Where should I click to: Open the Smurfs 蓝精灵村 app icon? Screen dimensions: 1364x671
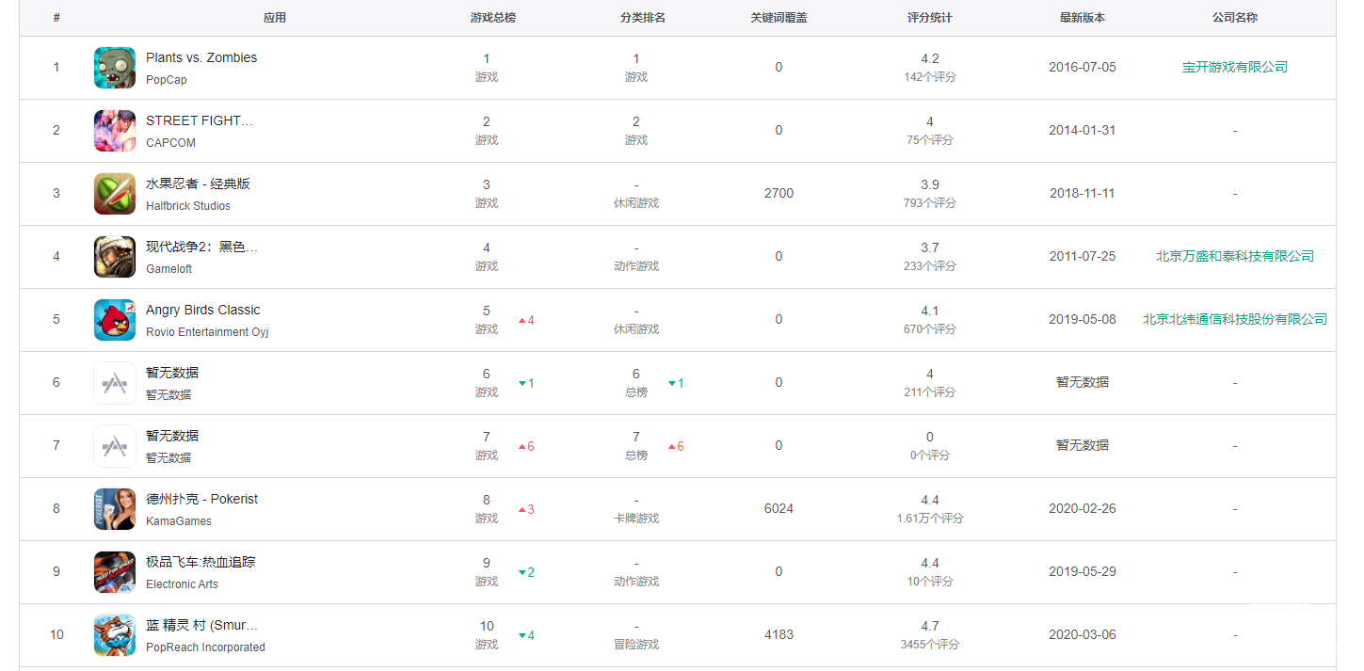pyautogui.click(x=115, y=635)
